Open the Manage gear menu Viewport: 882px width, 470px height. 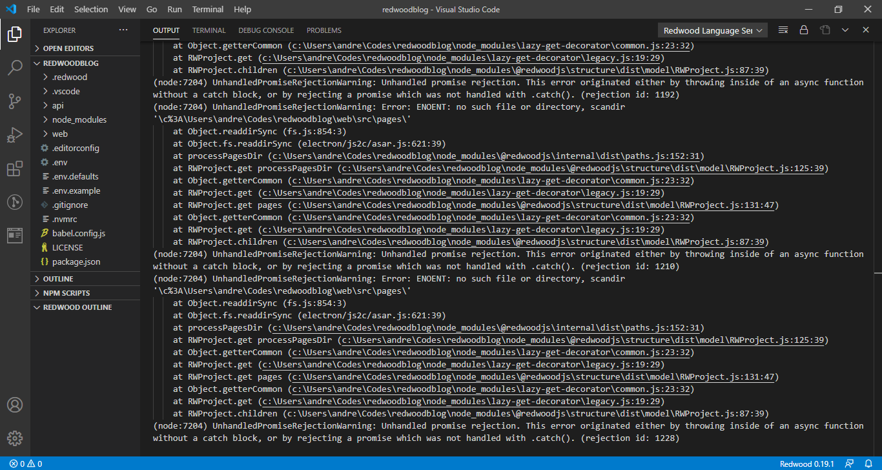tap(15, 438)
